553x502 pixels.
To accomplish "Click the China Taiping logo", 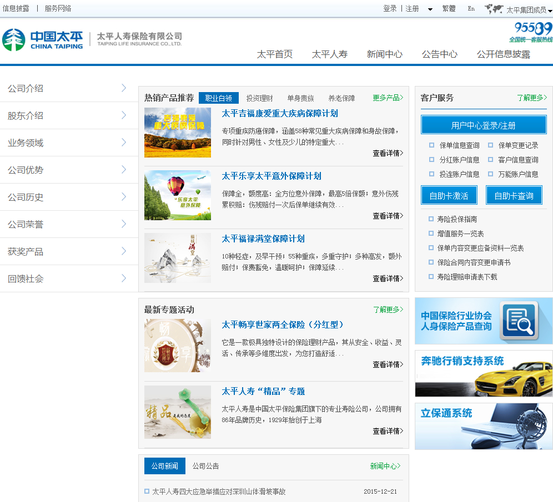I will [43, 39].
